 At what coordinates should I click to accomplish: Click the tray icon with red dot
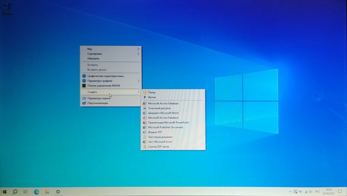click(x=295, y=192)
